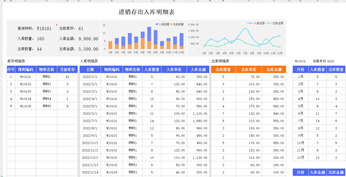Image resolution: width=346 pixels, height=177 pixels.
Task: Select the 库存明细表 section label
Action: click(x=16, y=61)
